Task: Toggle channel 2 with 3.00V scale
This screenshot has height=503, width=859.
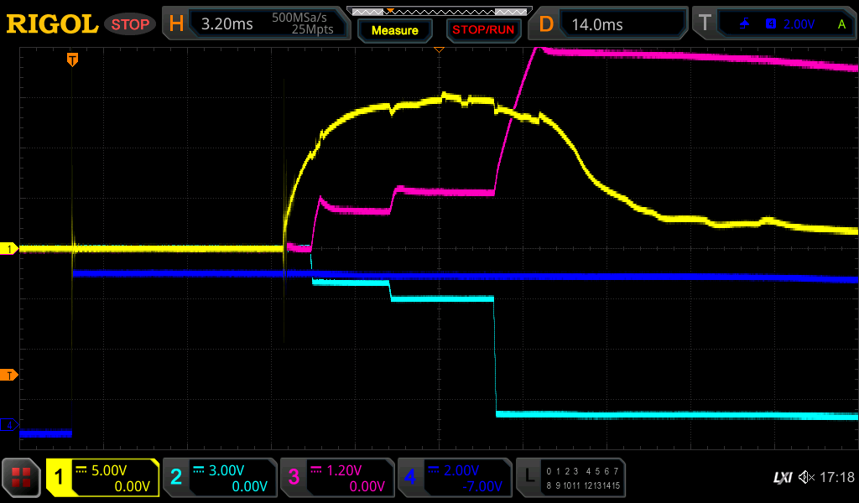Action: [x=220, y=478]
